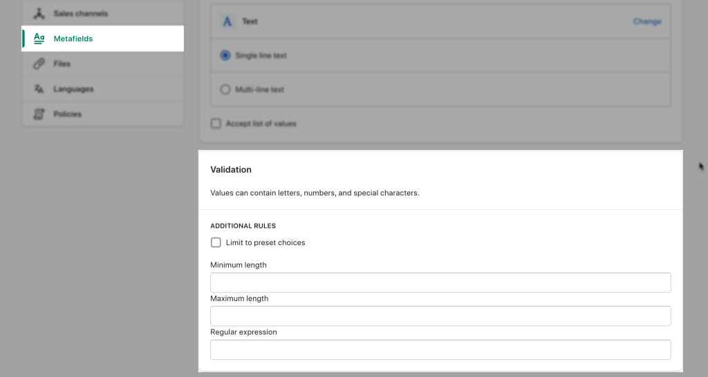Select the Languages translate icon
The width and height of the screenshot is (708, 377).
tap(39, 89)
